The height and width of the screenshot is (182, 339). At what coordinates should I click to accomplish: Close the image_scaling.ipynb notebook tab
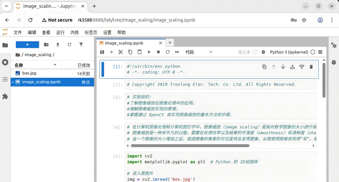[x=161, y=43]
